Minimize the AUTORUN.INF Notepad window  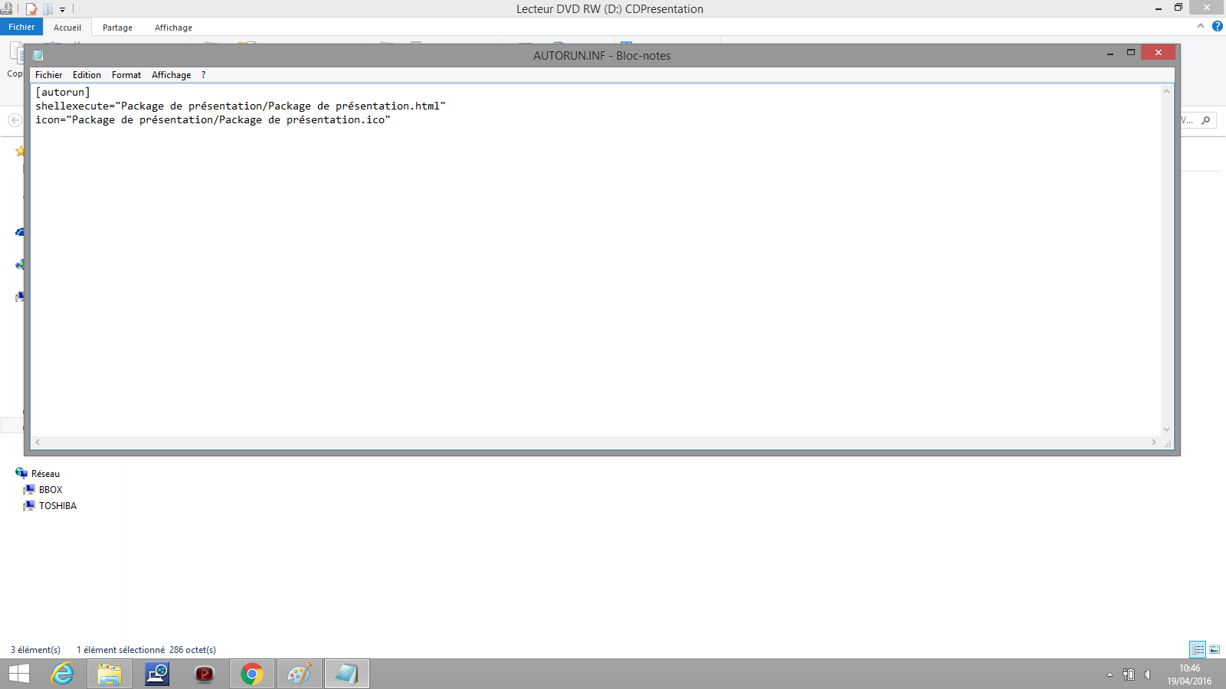tap(1110, 53)
